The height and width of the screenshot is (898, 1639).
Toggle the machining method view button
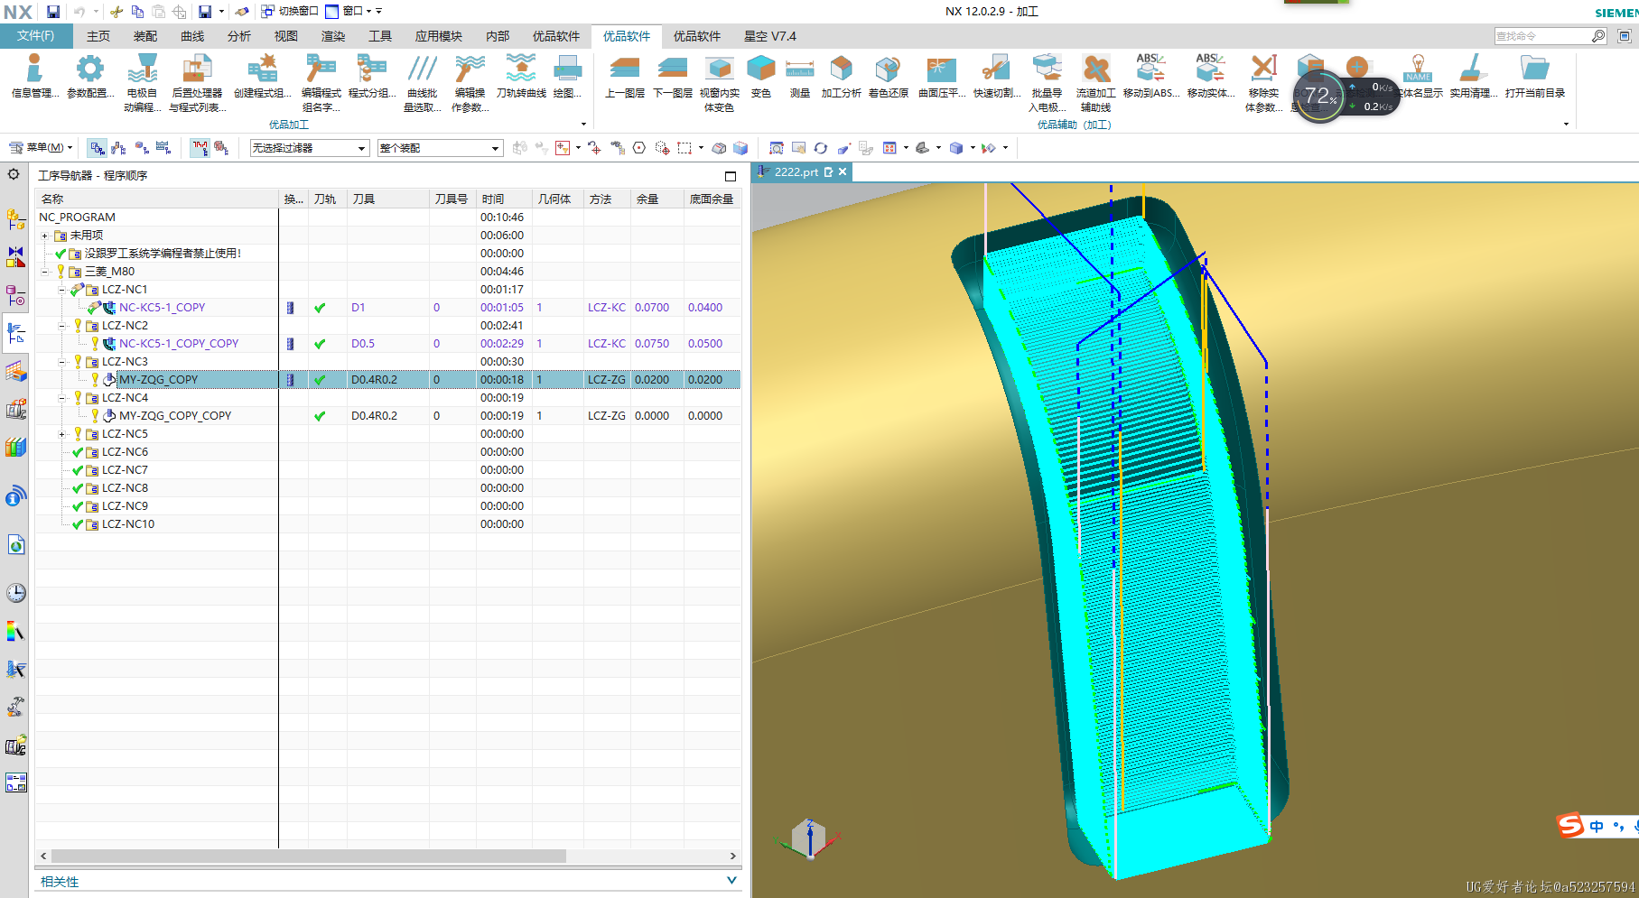coord(163,148)
